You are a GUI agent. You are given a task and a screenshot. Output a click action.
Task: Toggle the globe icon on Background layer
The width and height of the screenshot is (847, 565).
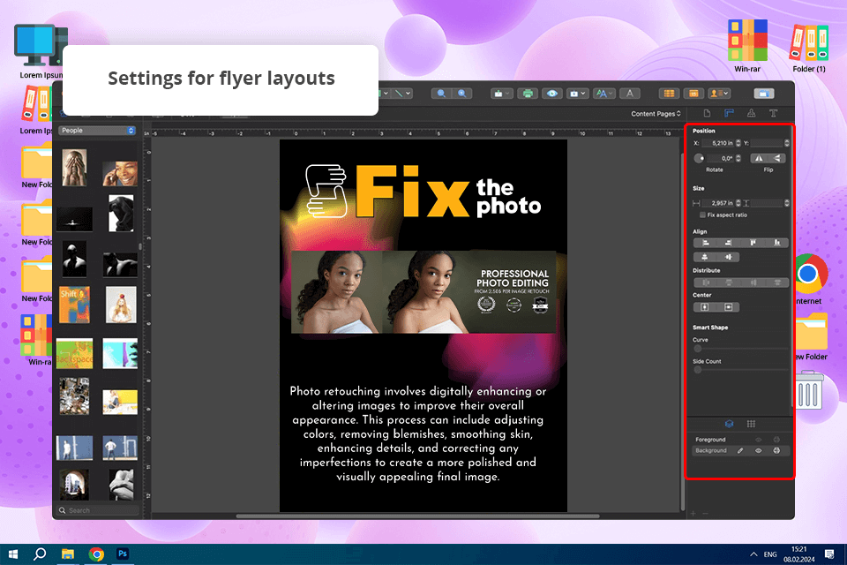(x=776, y=450)
